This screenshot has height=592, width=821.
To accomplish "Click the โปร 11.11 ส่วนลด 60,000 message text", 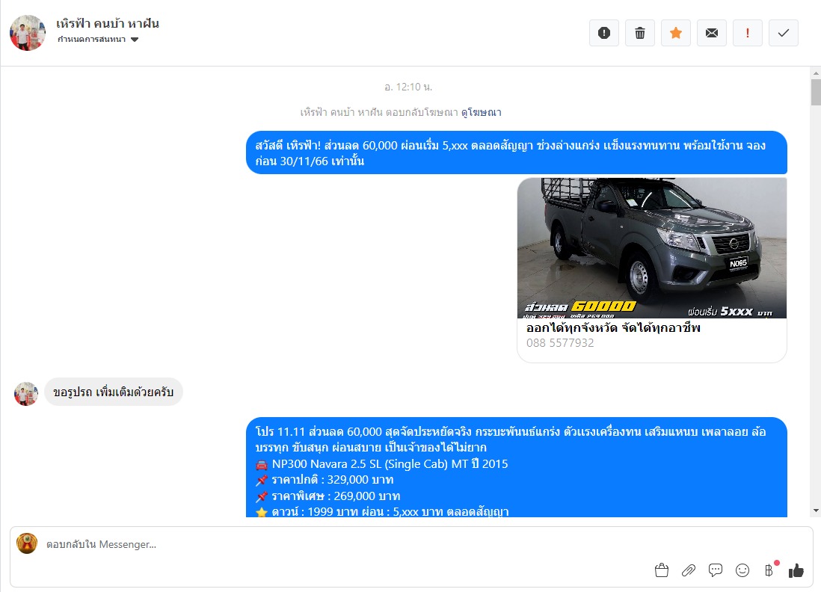I will tap(511, 440).
